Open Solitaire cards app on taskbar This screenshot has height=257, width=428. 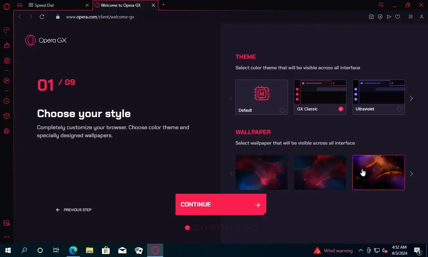coord(139,250)
